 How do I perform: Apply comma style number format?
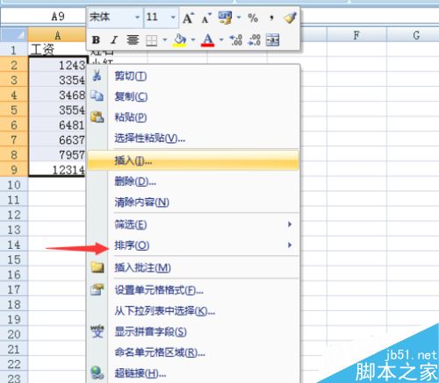(271, 18)
